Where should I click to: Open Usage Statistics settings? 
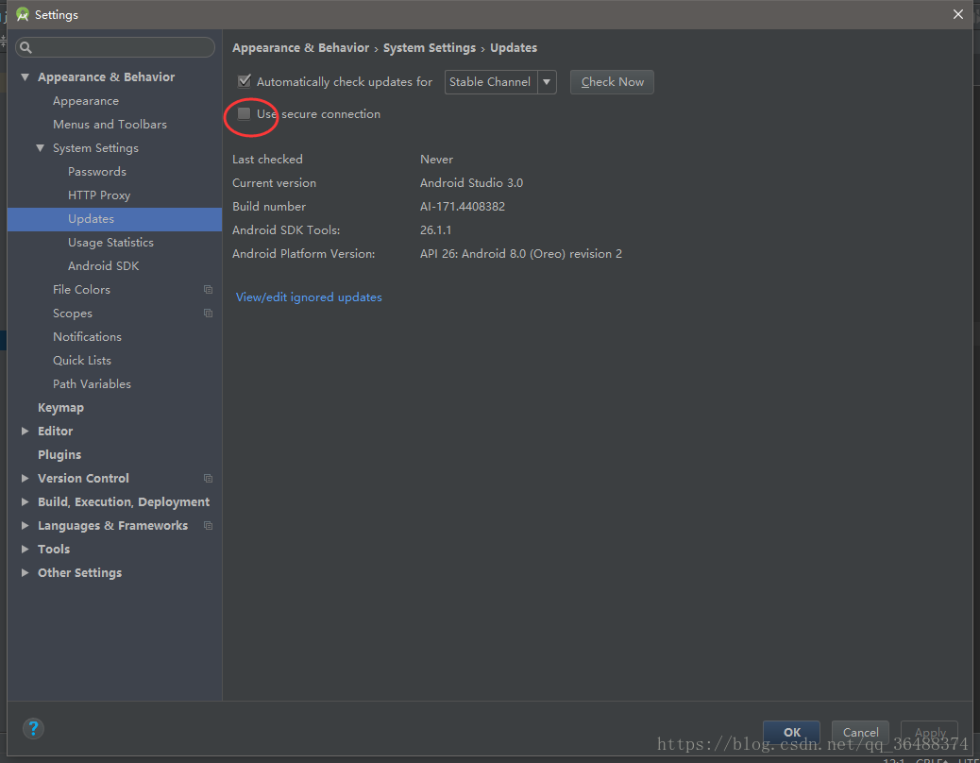pyautogui.click(x=110, y=243)
